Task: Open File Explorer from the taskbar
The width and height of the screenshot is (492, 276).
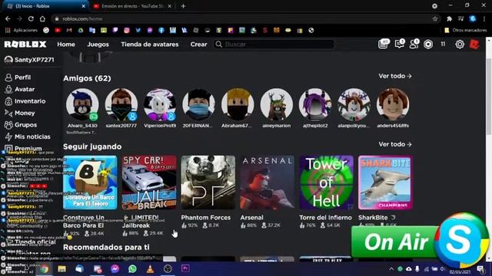Action: coord(61,269)
